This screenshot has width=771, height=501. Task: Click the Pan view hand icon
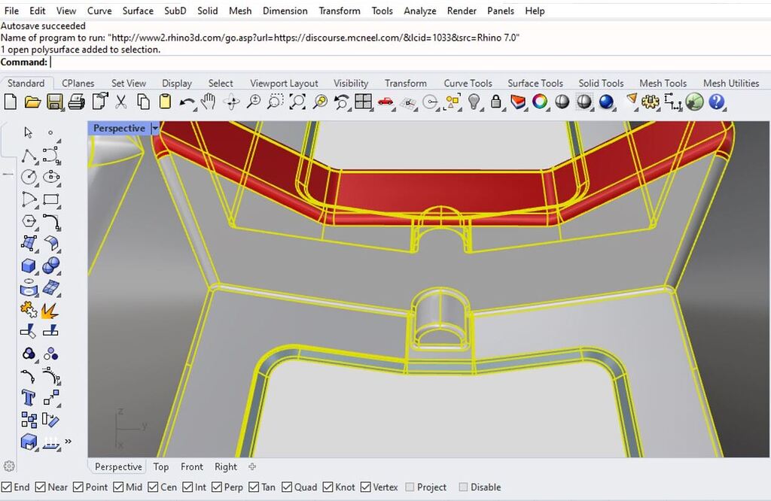tap(209, 101)
